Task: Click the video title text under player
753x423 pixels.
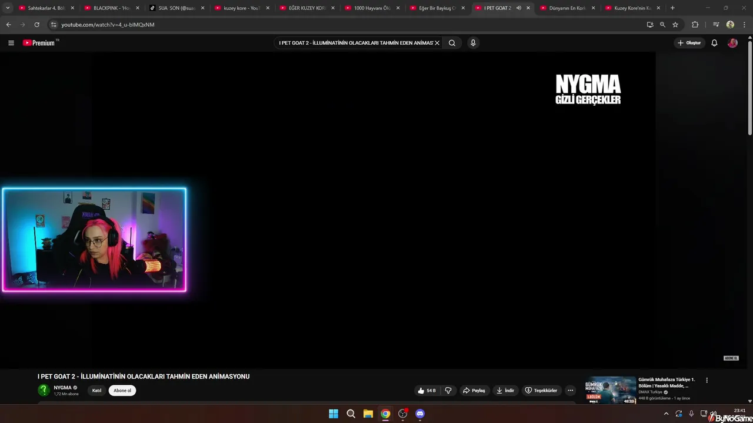Action: pyautogui.click(x=144, y=377)
